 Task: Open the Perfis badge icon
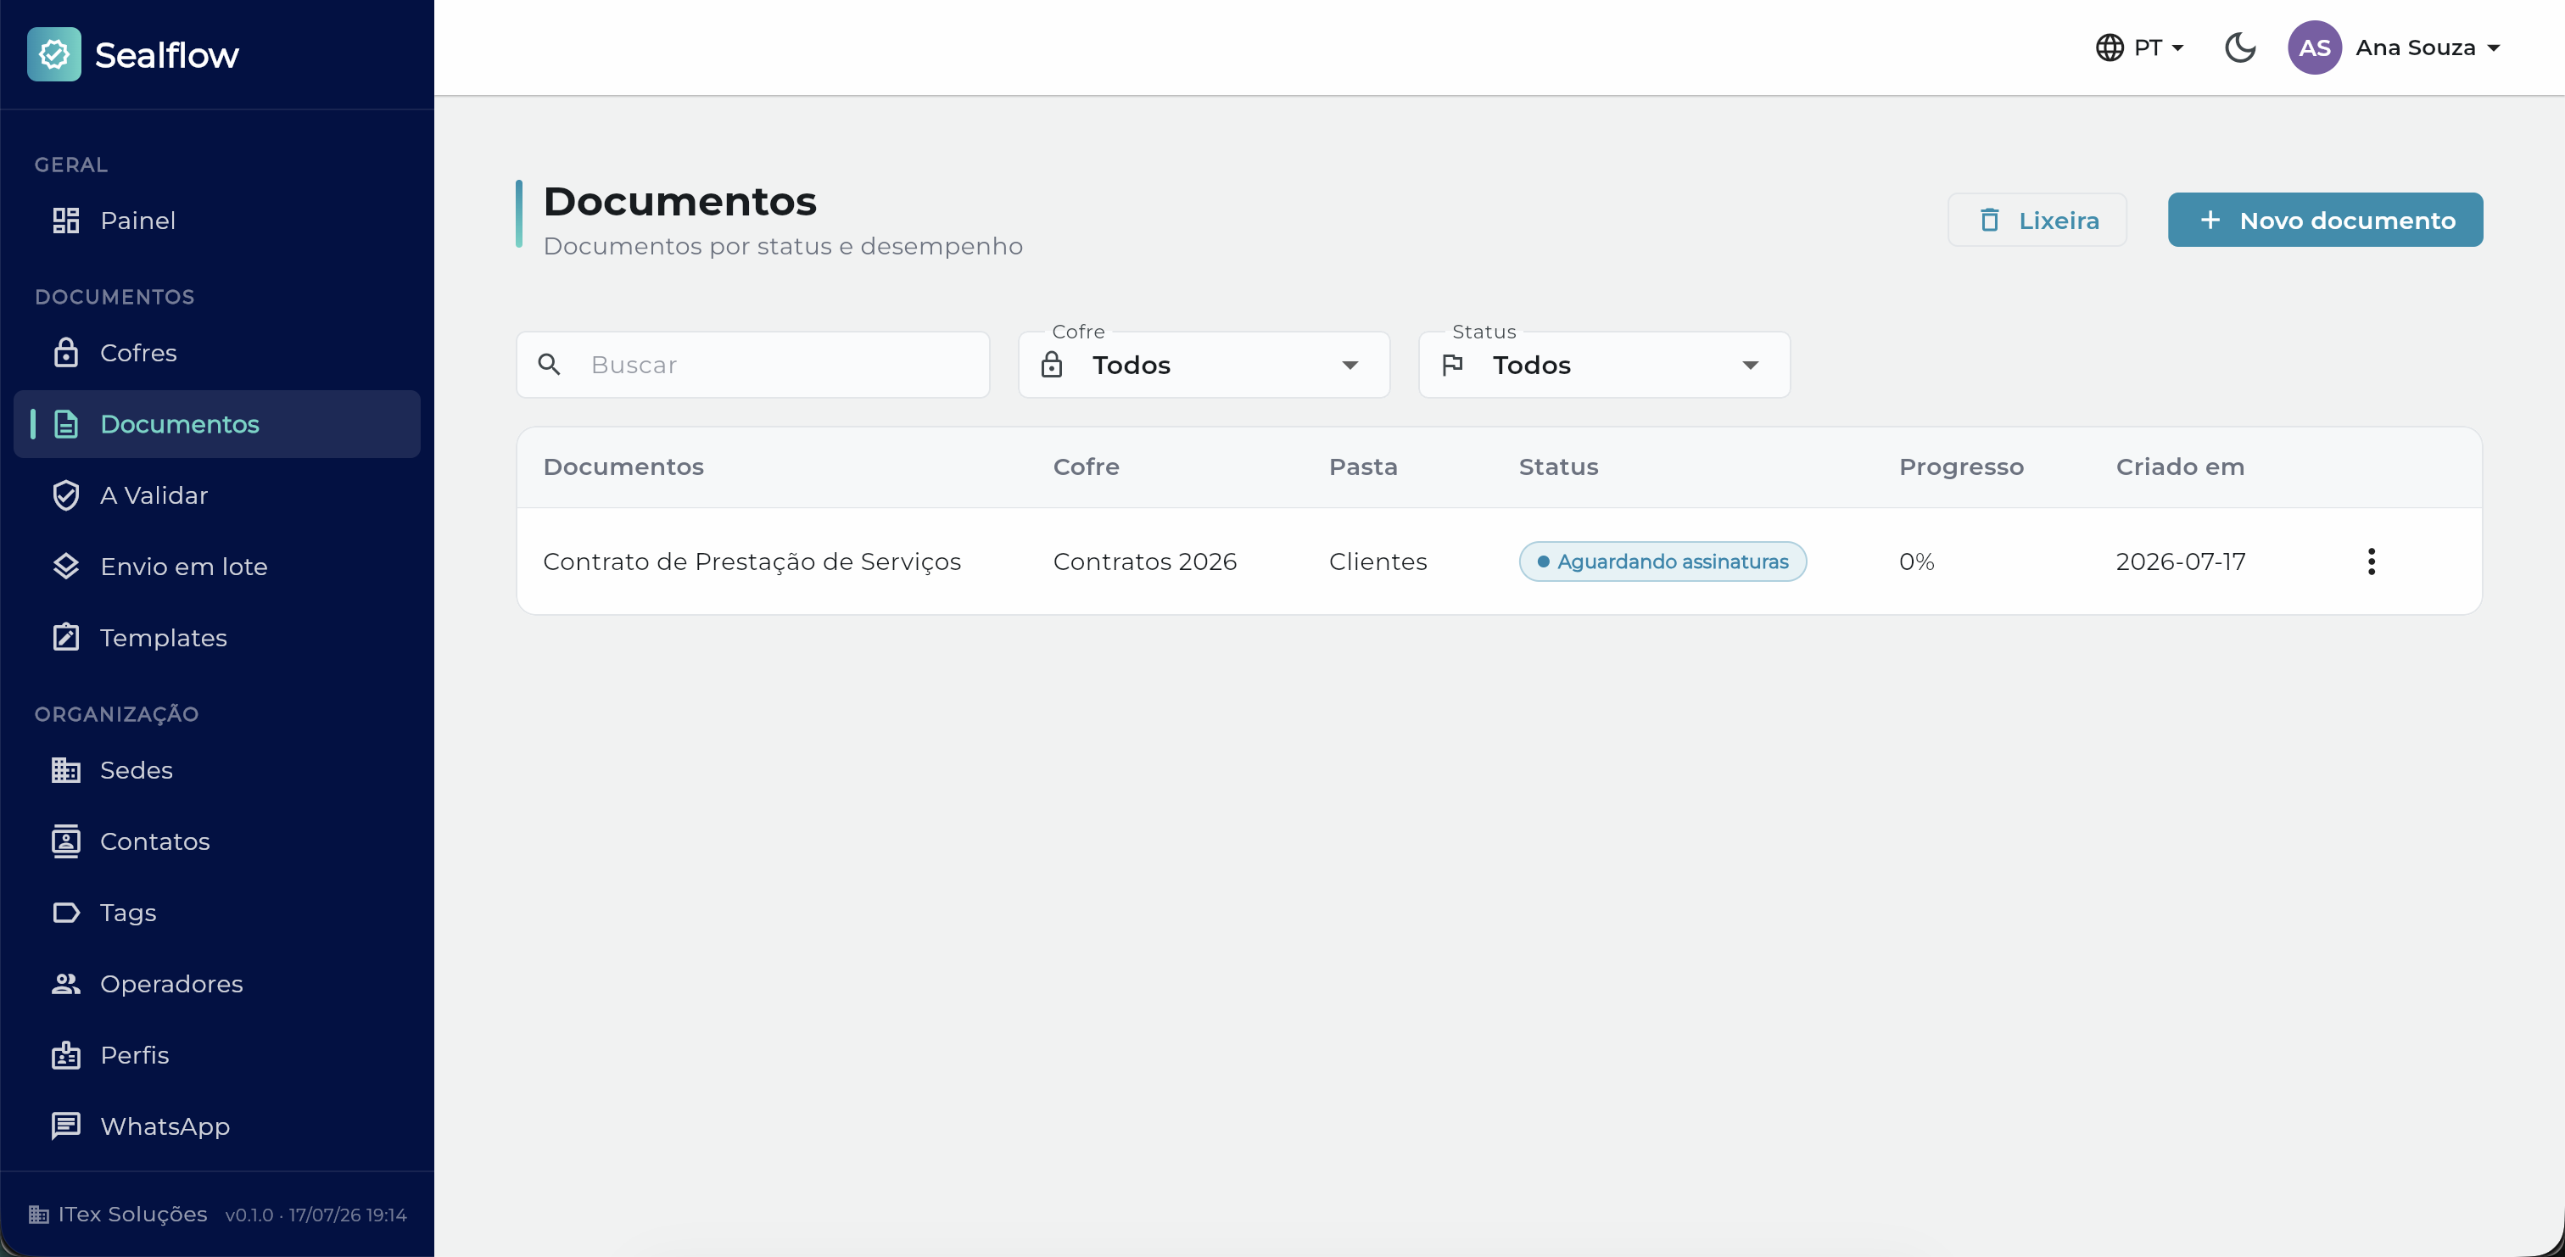65,1055
